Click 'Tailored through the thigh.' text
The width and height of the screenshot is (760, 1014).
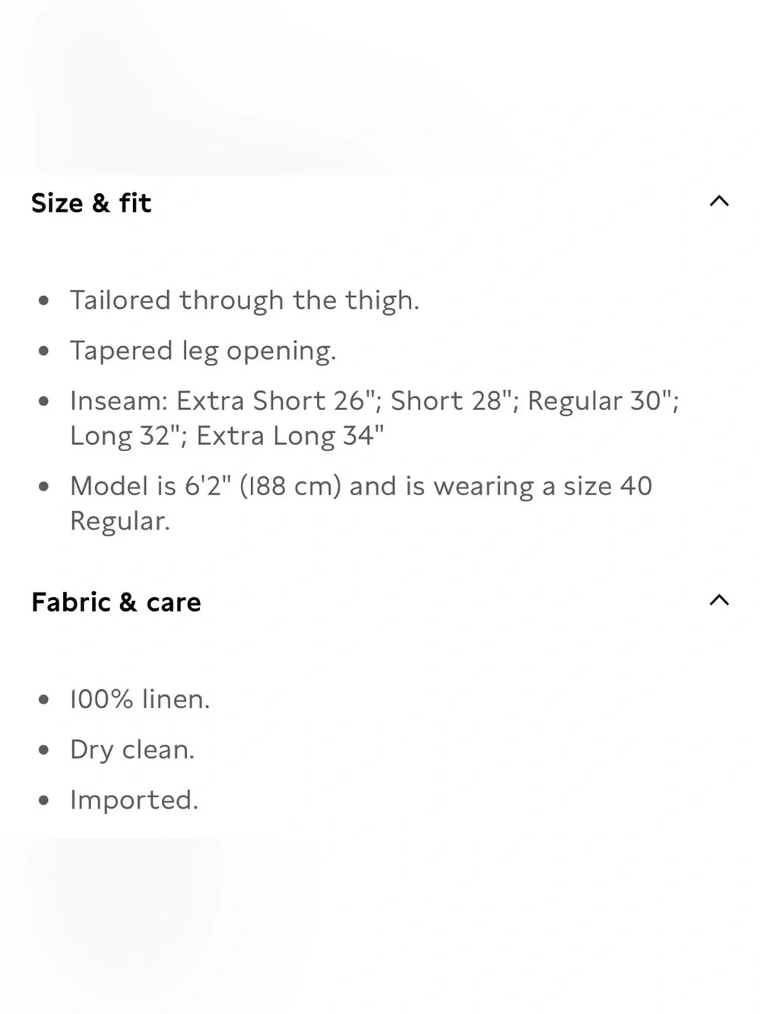[245, 300]
